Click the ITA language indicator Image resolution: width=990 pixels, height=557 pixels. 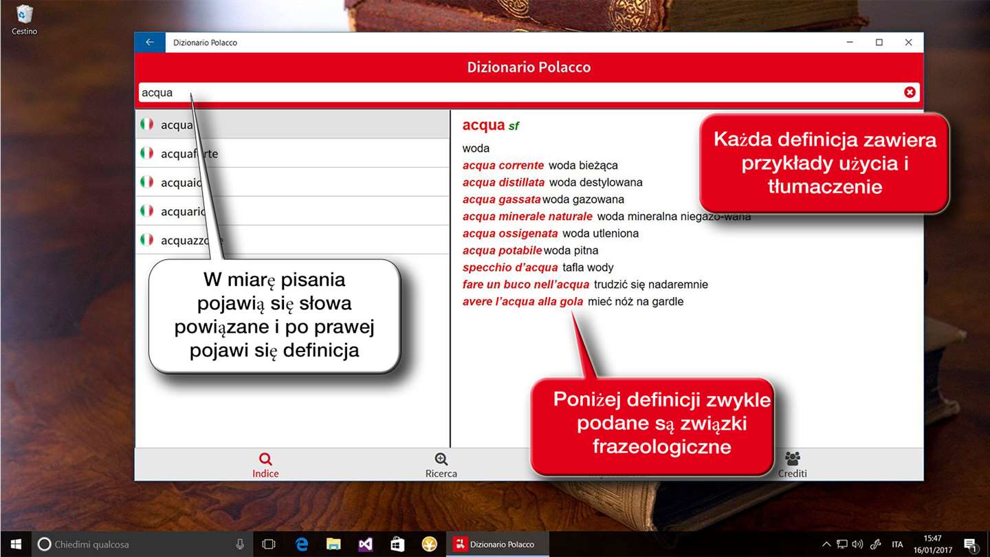897,544
